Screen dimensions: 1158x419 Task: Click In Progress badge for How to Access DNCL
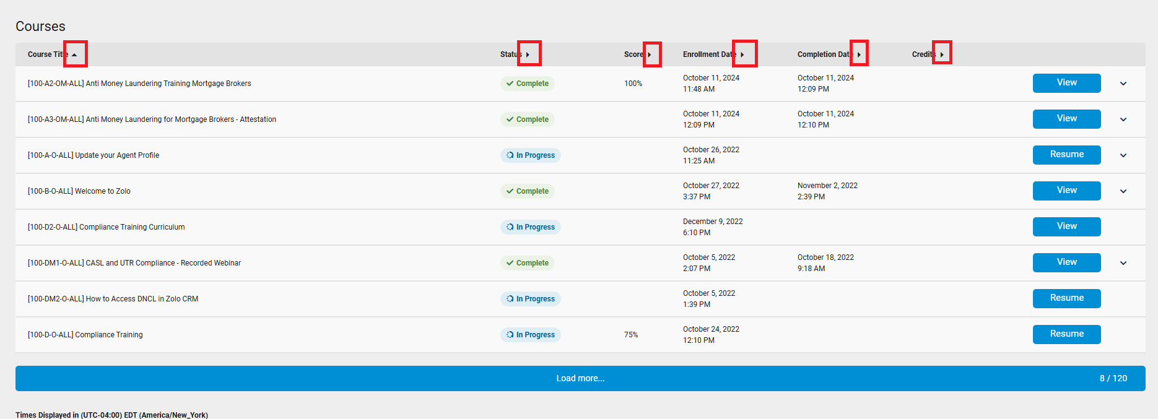point(530,299)
